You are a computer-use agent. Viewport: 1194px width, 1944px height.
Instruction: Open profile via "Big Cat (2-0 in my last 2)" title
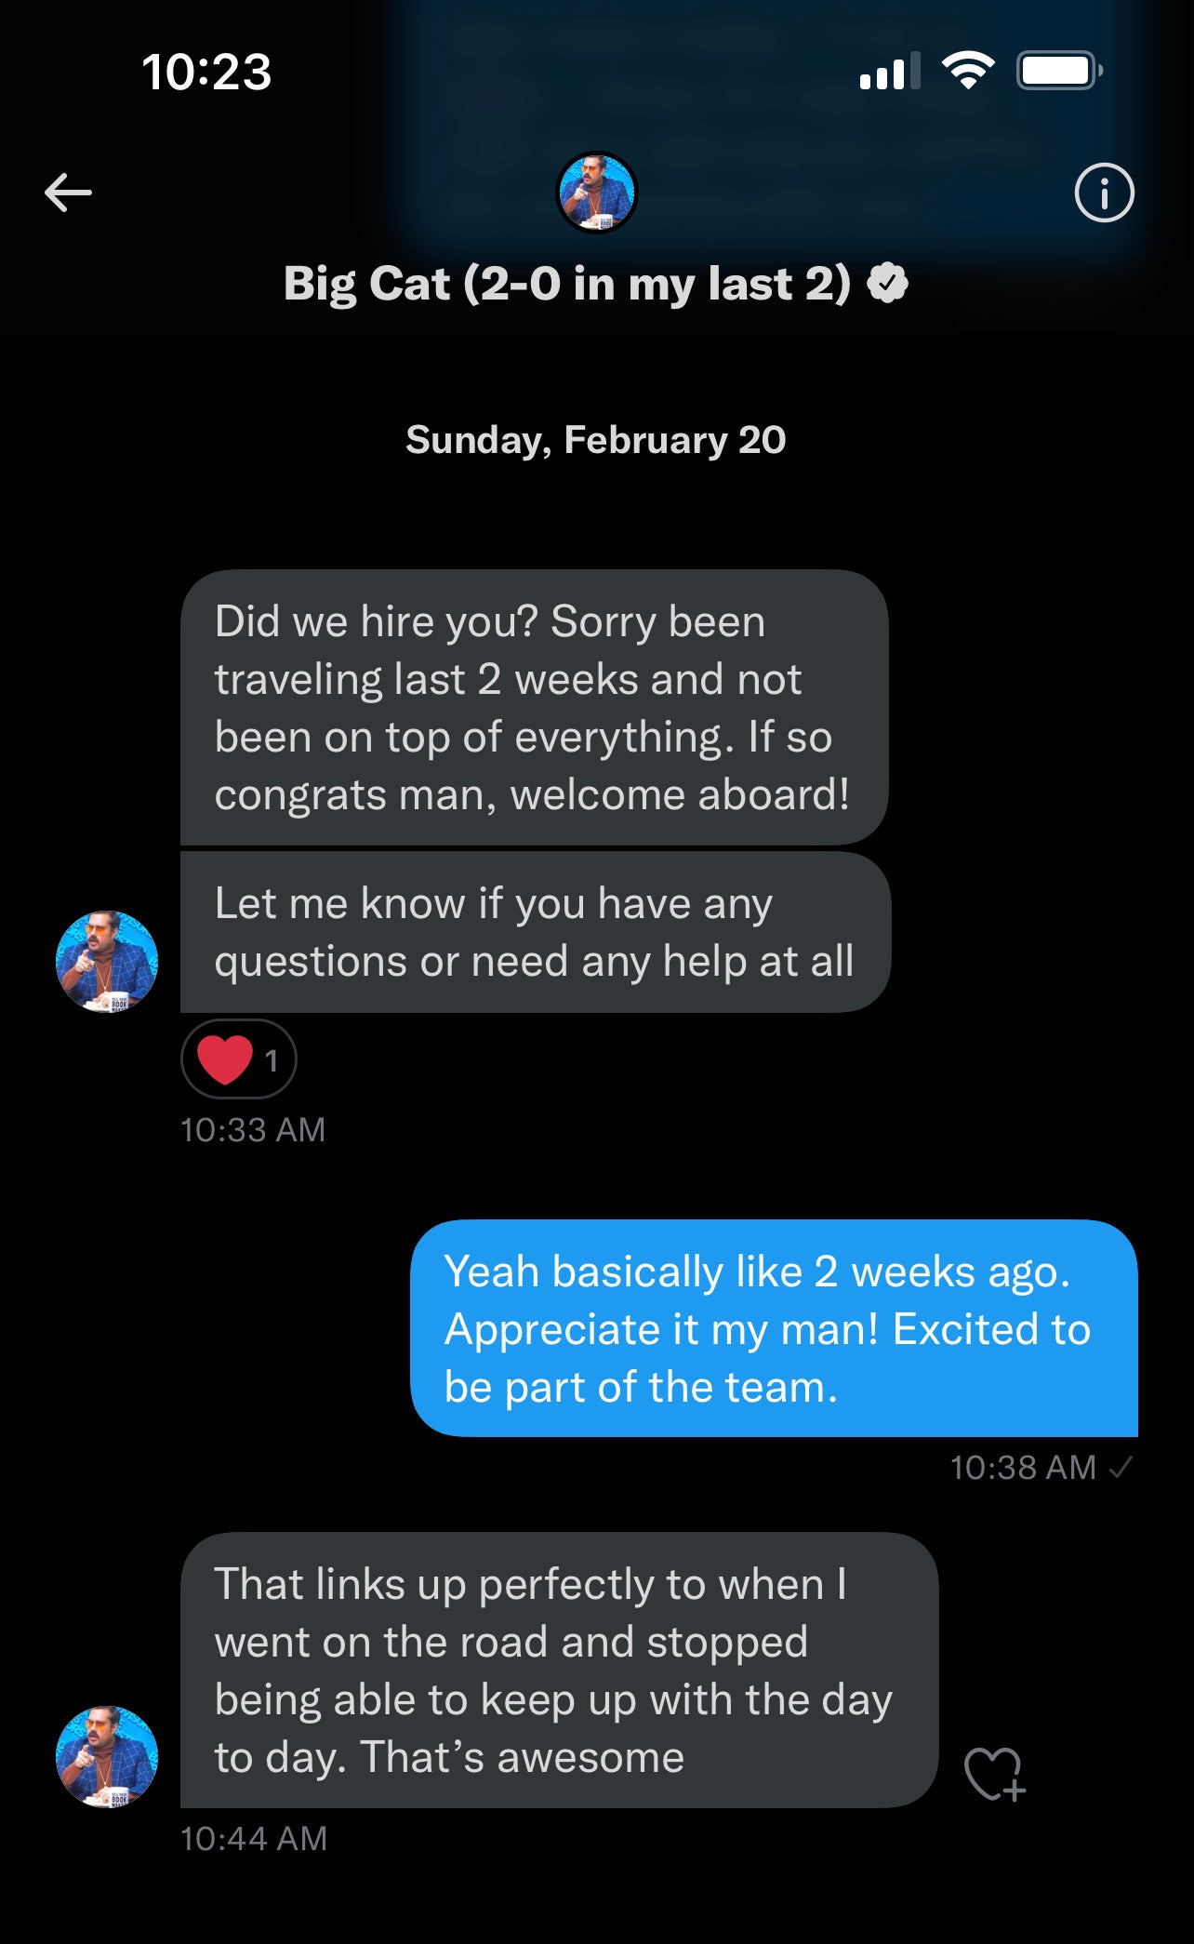[567, 284]
